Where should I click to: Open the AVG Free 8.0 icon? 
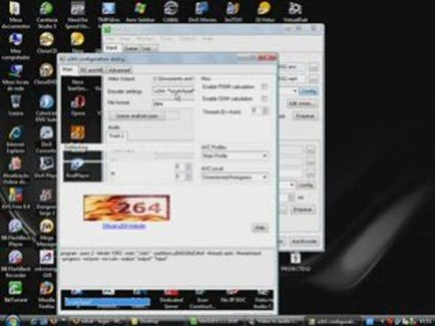(x=15, y=198)
